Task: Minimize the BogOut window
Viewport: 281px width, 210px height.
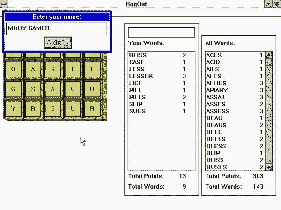Action: click(268, 4)
